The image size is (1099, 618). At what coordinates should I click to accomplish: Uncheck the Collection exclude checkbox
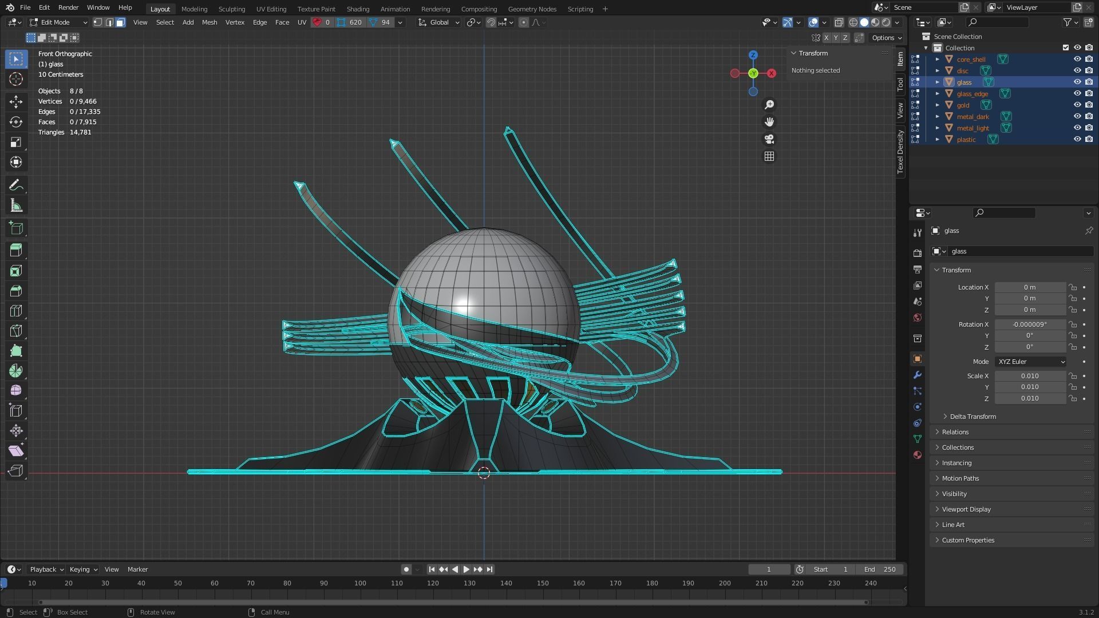pyautogui.click(x=1065, y=48)
